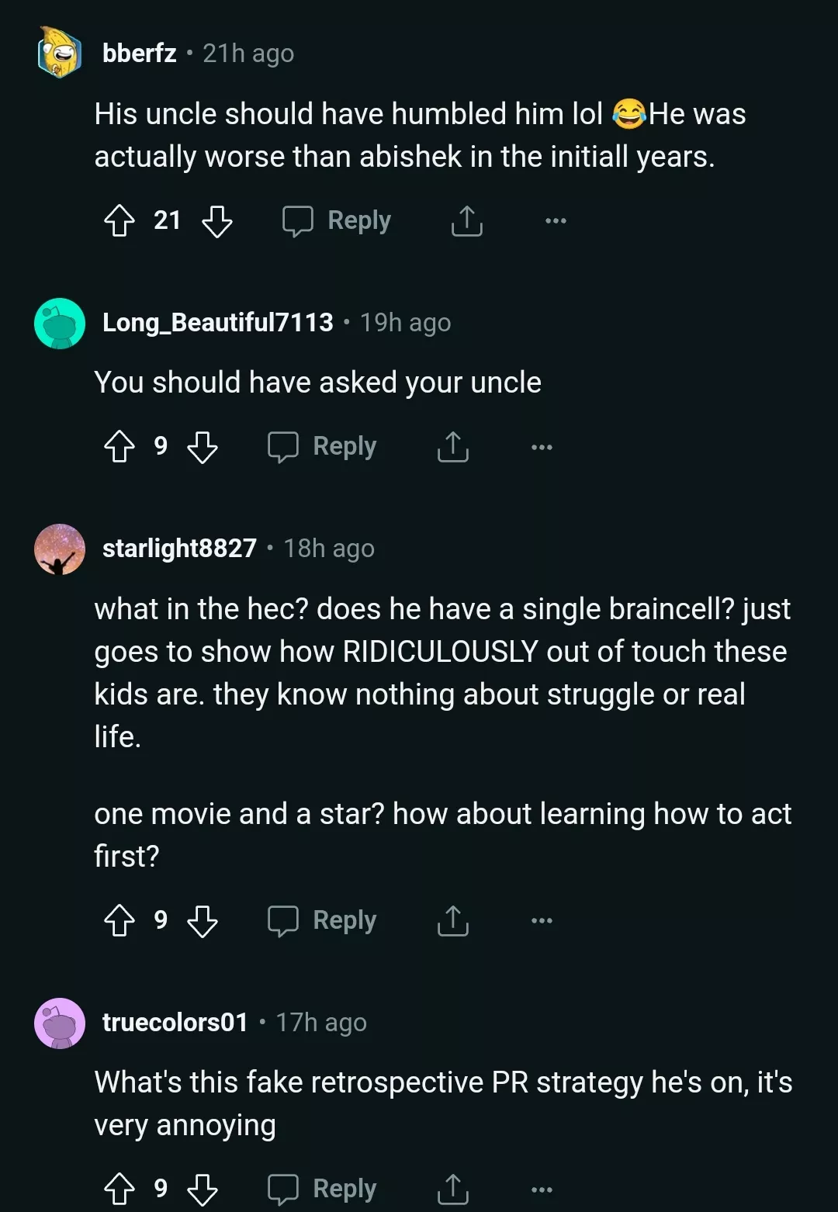
Task: Open truecolors01's user profile link
Action: click(x=175, y=1023)
